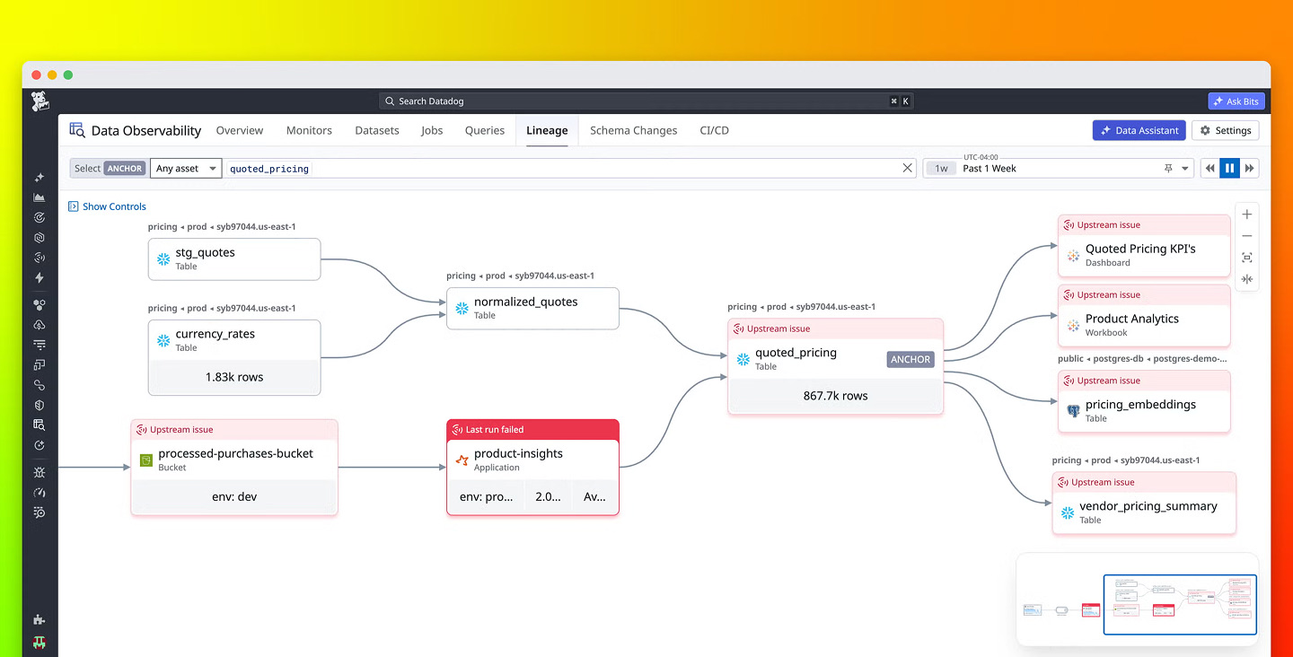Image resolution: width=1293 pixels, height=657 pixels.
Task: Focus the Search Datadog field
Action: (646, 101)
